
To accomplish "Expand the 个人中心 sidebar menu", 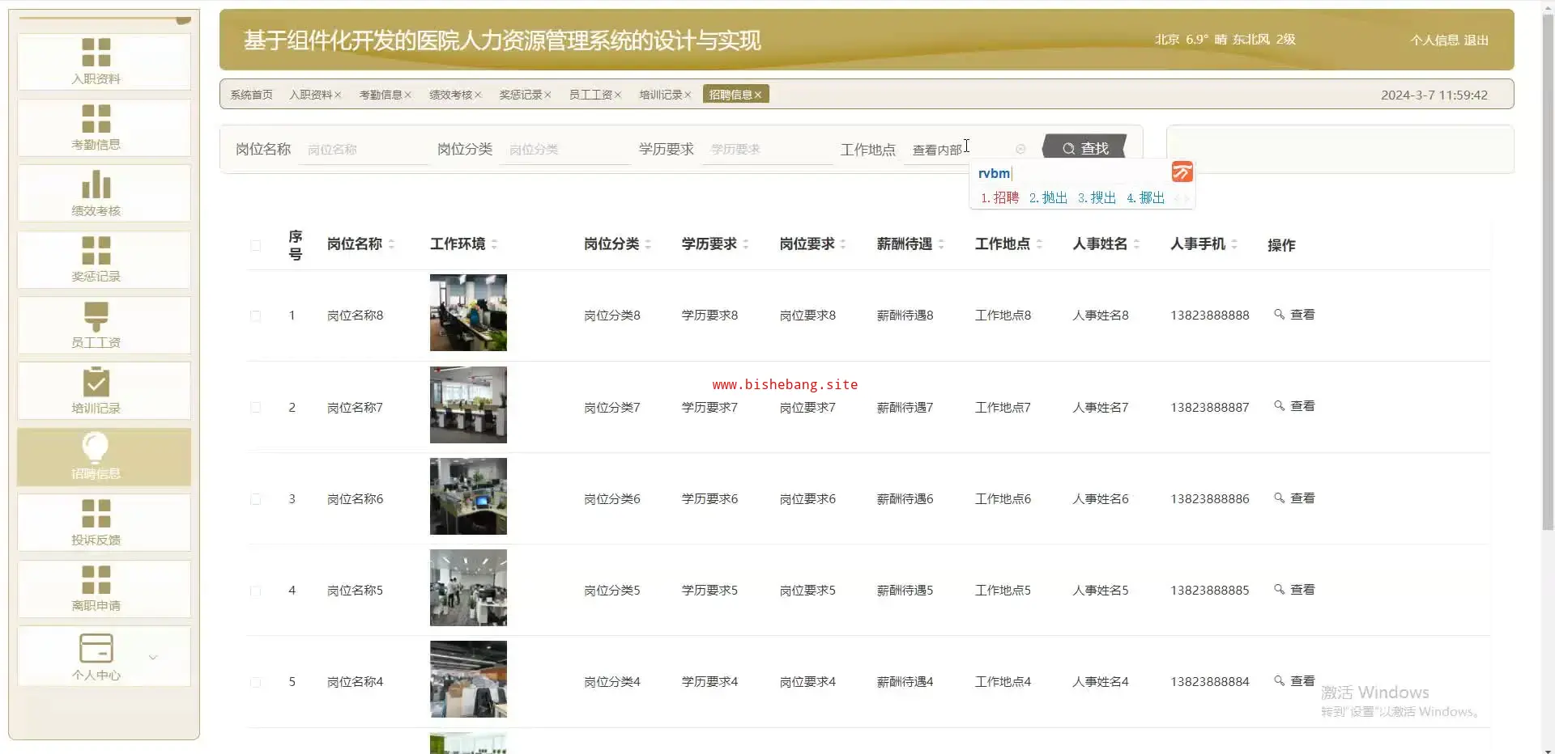I will (x=153, y=657).
